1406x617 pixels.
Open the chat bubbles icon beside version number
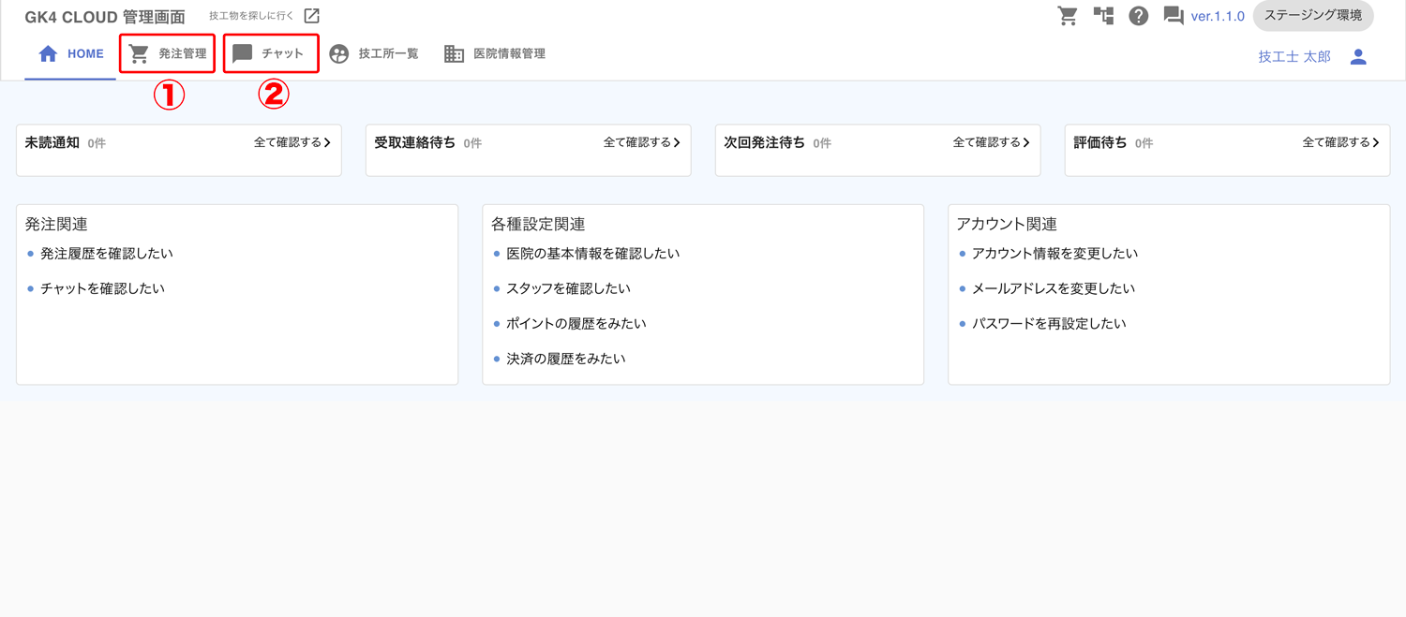coord(1174,16)
